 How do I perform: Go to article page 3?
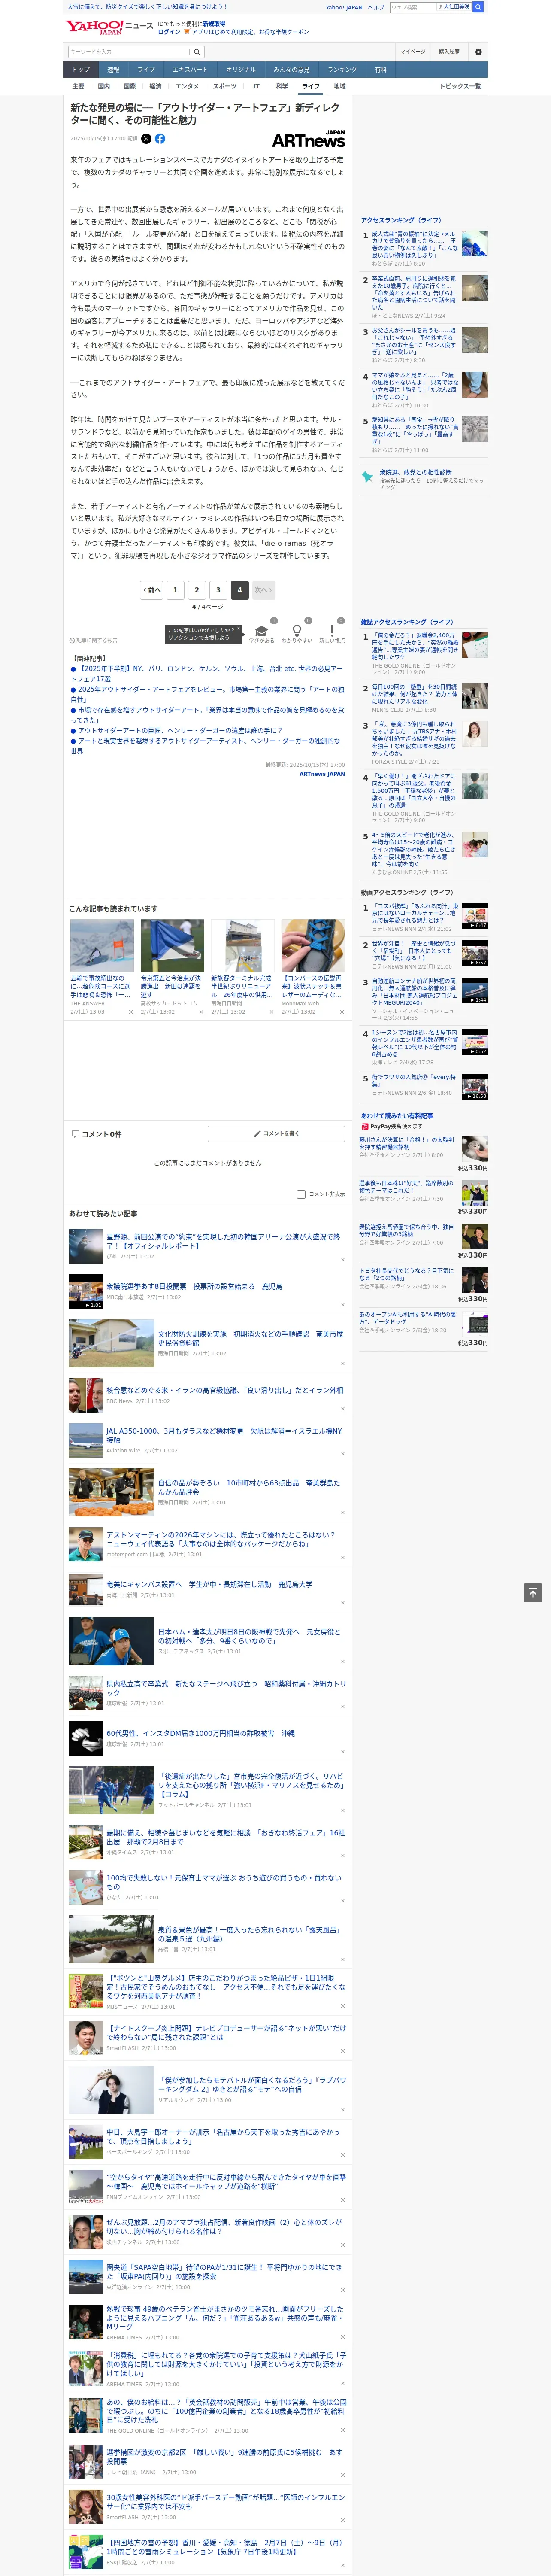tap(218, 590)
